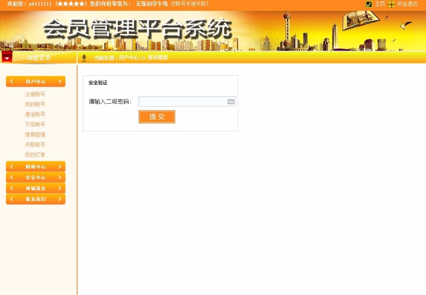Viewport: 426px width, 295px height.
Task: Click the keyboard icon inside the password field
Action: click(231, 101)
